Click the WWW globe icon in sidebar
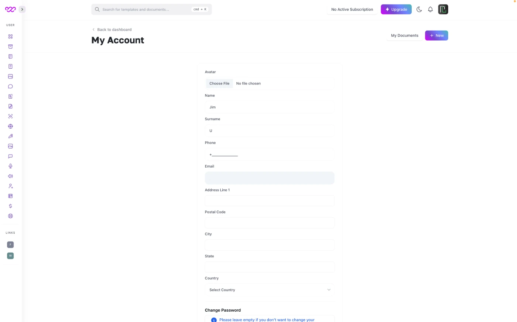Image resolution: width=517 pixels, height=322 pixels. [x=10, y=126]
